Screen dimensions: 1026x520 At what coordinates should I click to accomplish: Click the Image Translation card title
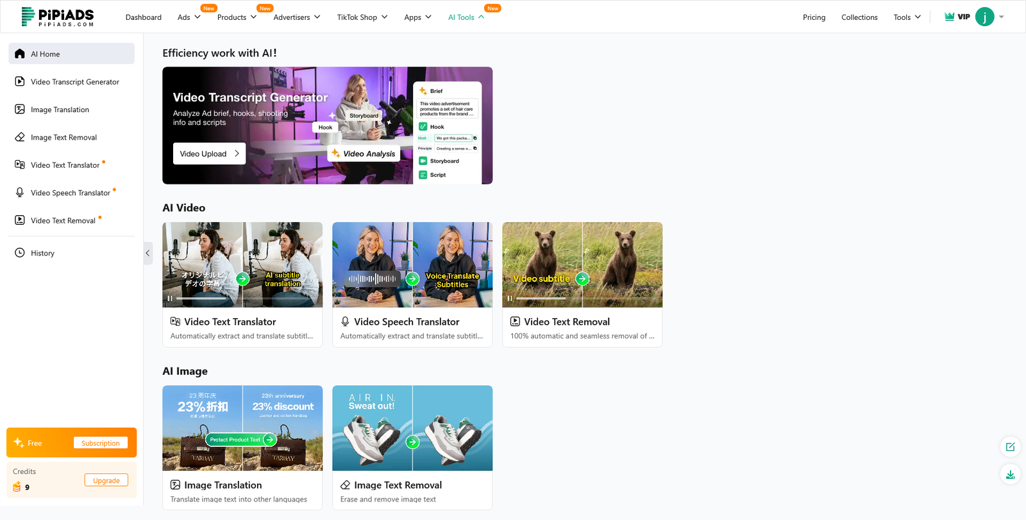223,485
